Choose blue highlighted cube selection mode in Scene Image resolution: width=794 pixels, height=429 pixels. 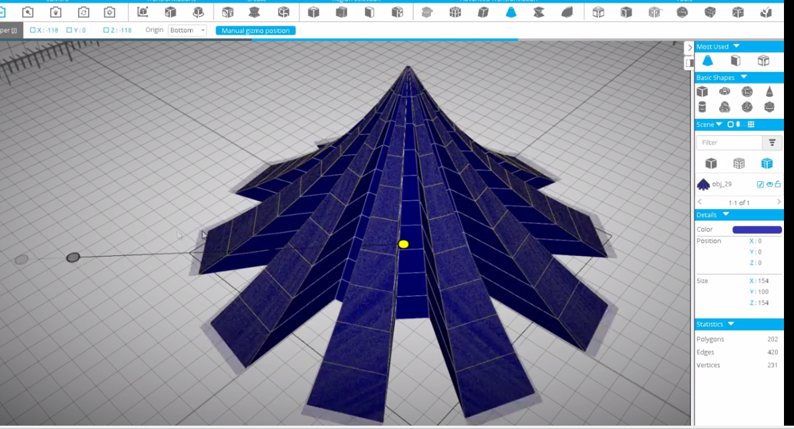click(x=767, y=163)
